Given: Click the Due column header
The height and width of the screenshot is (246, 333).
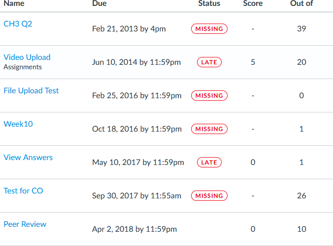Looking at the screenshot, I should [100, 3].
